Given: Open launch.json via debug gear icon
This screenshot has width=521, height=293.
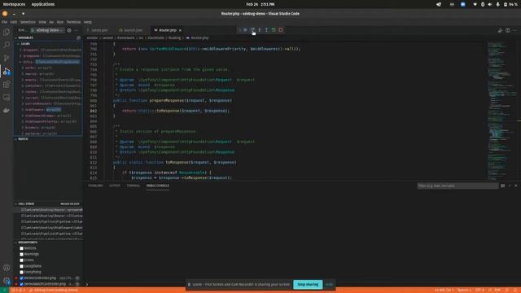Looking at the screenshot, I should 69,30.
